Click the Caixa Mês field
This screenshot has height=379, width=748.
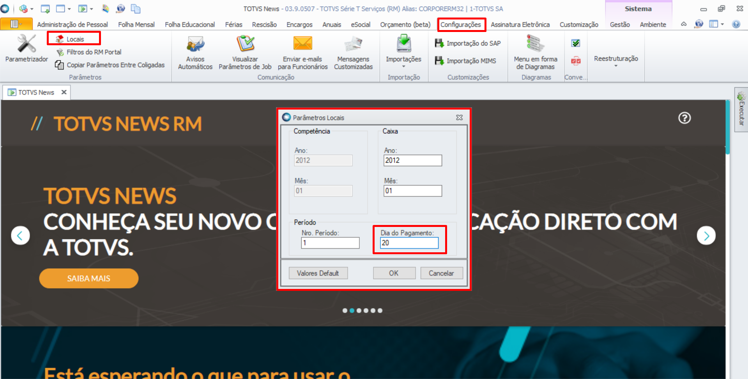coord(412,191)
